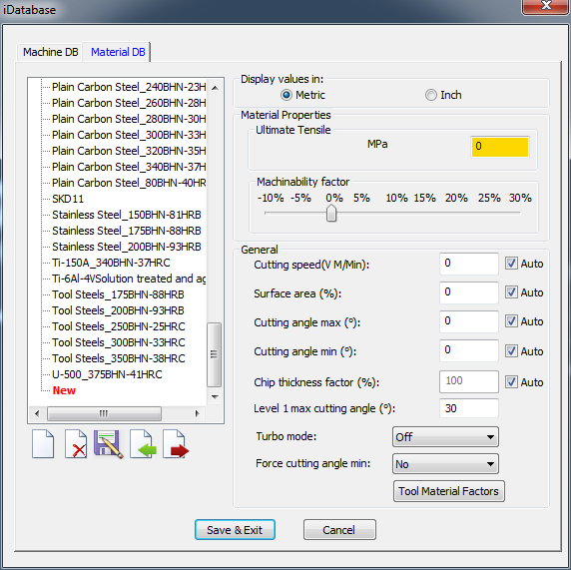Select Ti-150A_340BHN-37HRC material
571x570 pixels.
coord(111,263)
